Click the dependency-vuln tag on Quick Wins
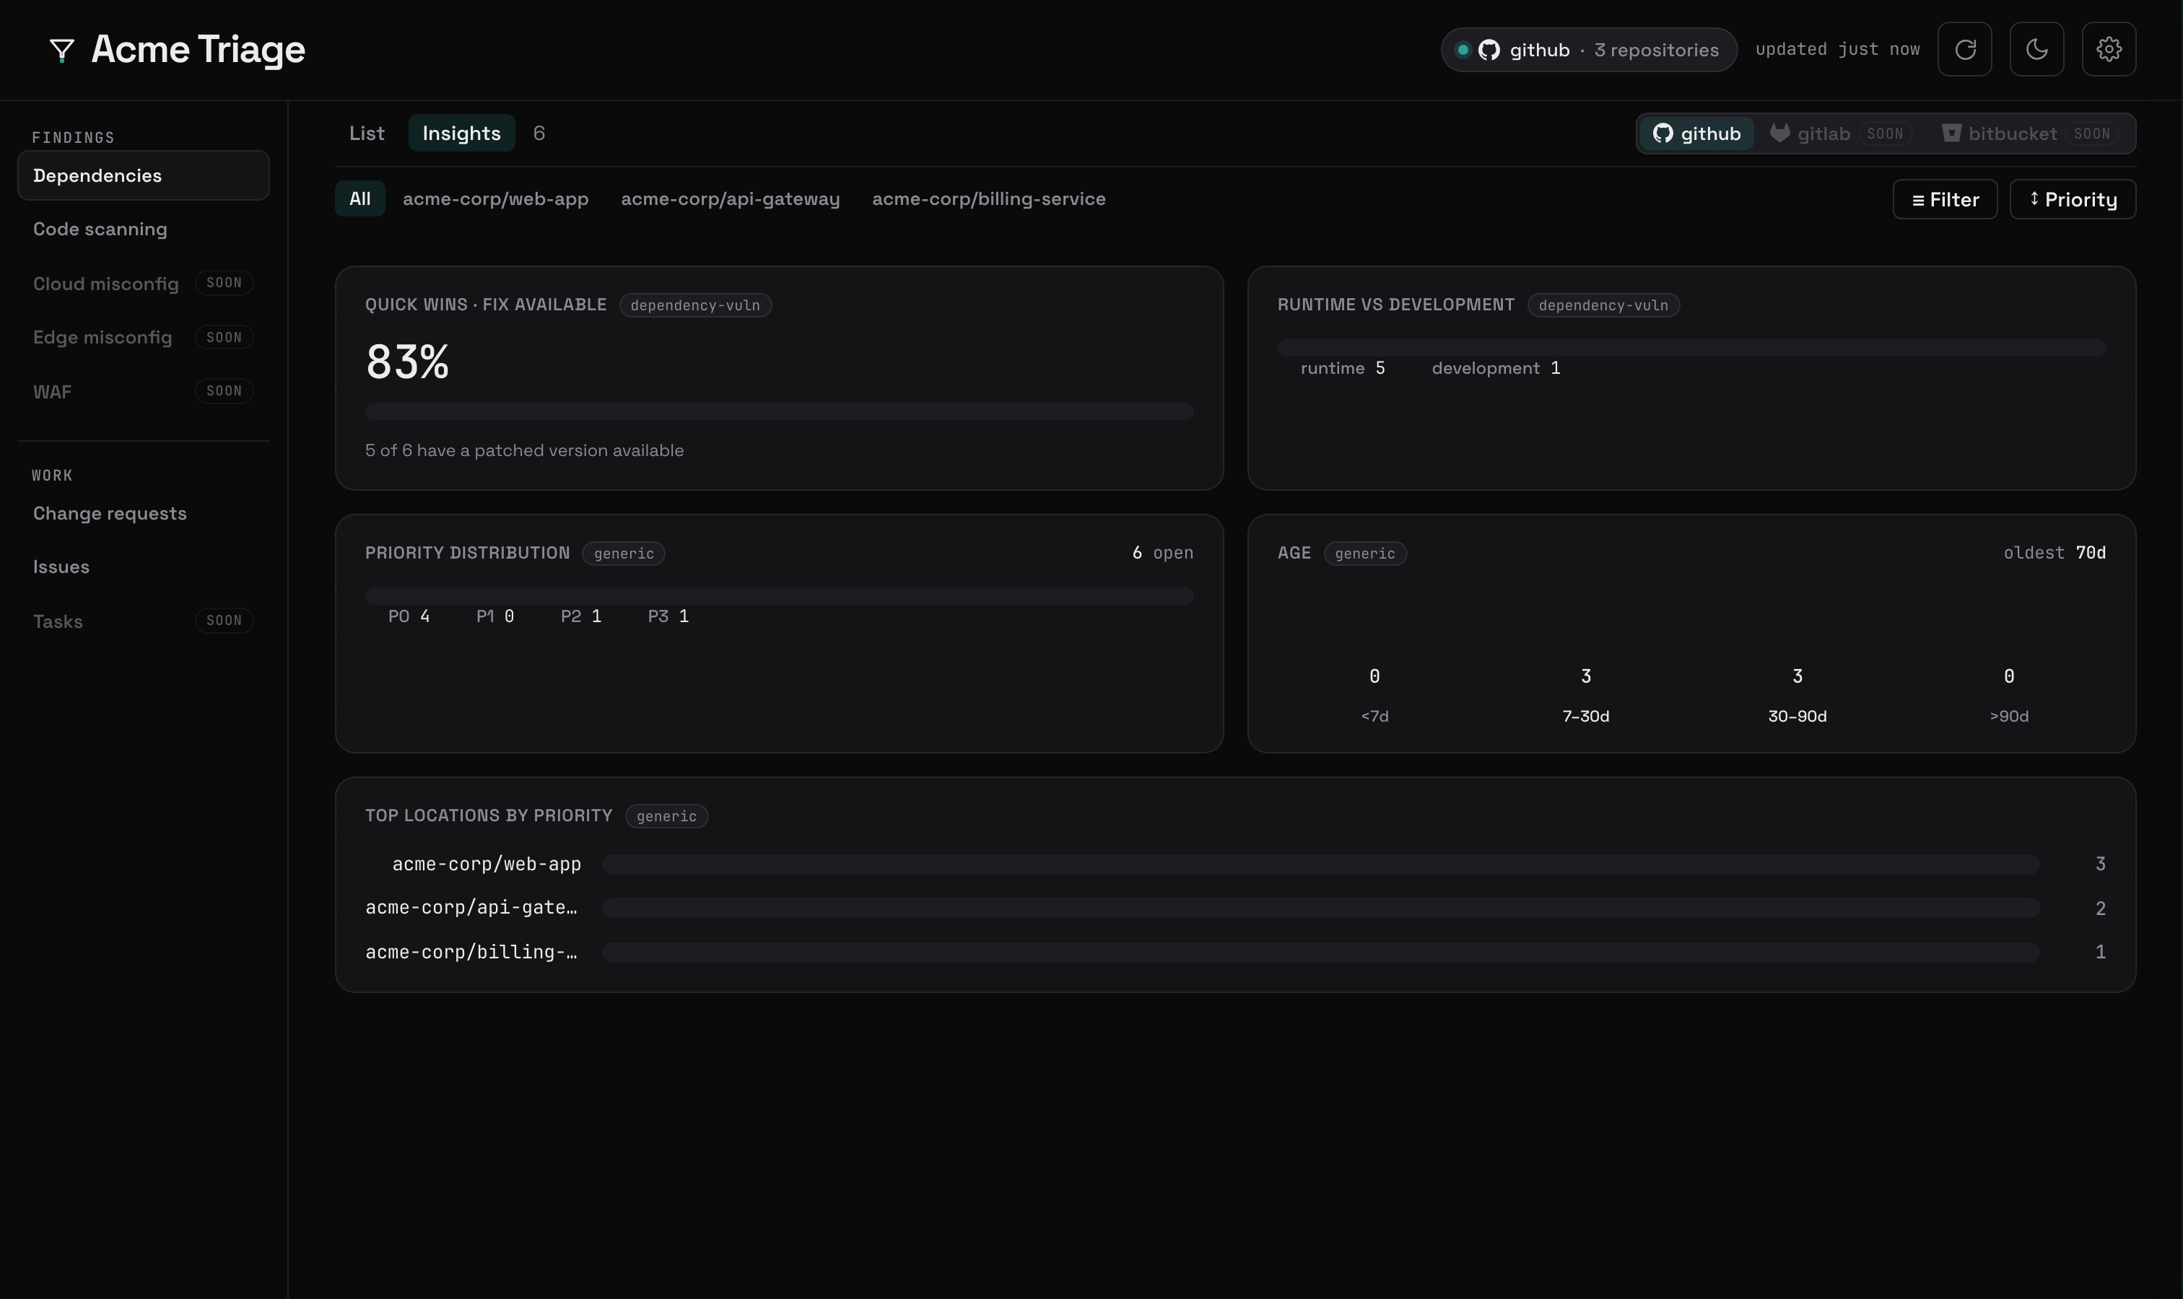The height and width of the screenshot is (1299, 2183). coord(695,305)
